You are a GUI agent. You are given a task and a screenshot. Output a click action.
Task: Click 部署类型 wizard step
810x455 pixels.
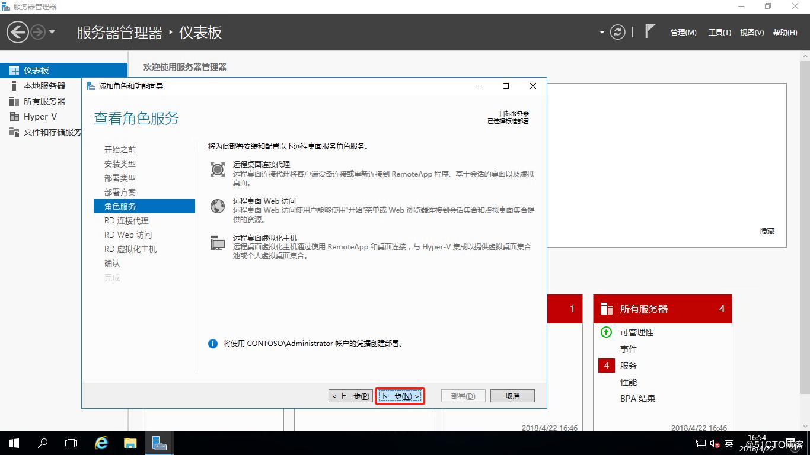pyautogui.click(x=120, y=178)
